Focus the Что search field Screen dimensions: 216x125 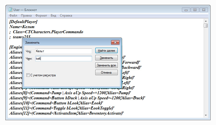(x=64, y=51)
